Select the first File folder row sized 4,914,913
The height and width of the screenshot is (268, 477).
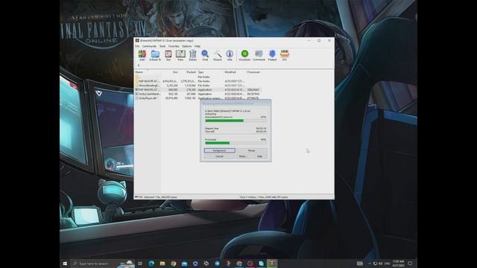198,81
